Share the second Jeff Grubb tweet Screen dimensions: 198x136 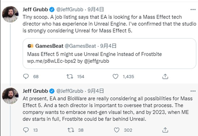coord(165,130)
